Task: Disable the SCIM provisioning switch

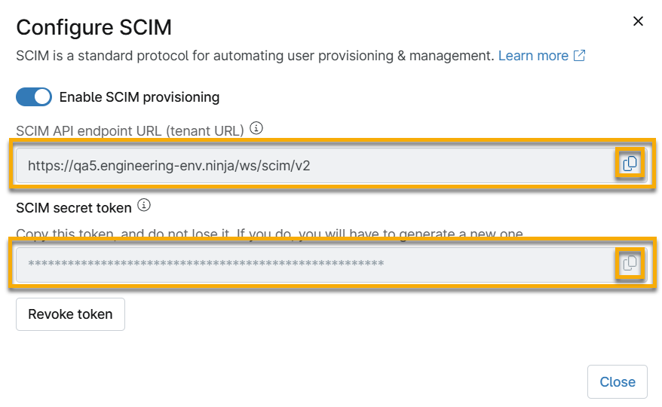Action: click(x=34, y=96)
